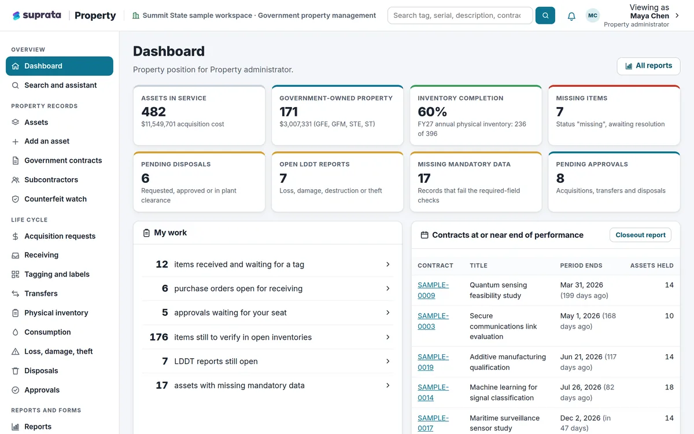Viewport: 694px width, 434px height.
Task: Click 'Additive manufacturing qualification' title
Action: 508,362
